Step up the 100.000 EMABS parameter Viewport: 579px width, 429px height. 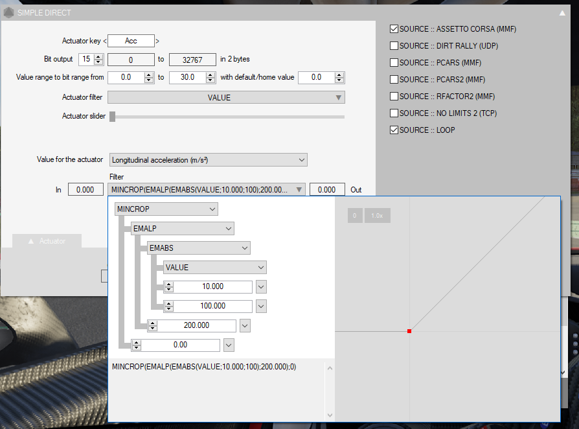(169, 304)
